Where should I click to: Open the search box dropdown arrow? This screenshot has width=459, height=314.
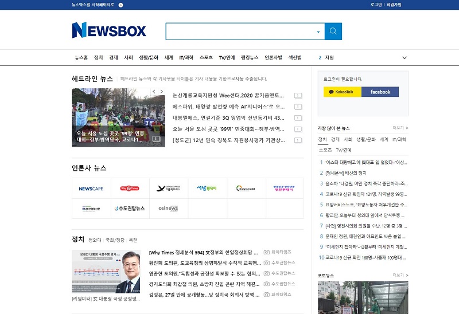click(x=318, y=32)
